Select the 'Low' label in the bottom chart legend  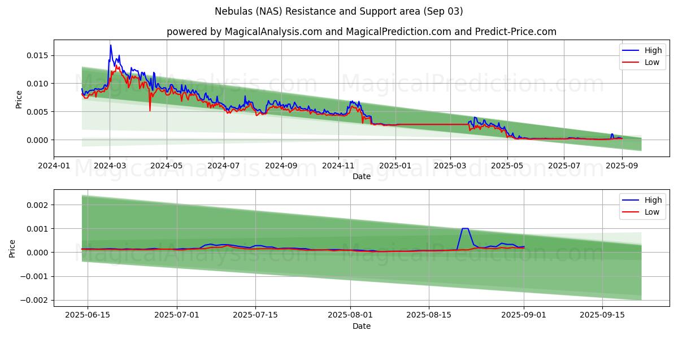[x=652, y=212]
